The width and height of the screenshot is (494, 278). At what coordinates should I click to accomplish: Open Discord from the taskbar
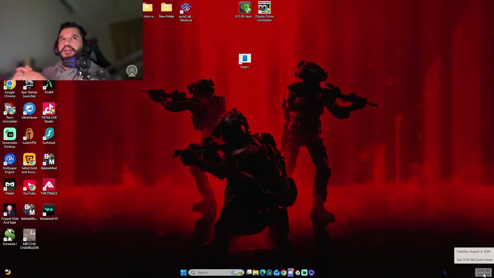coord(290,273)
